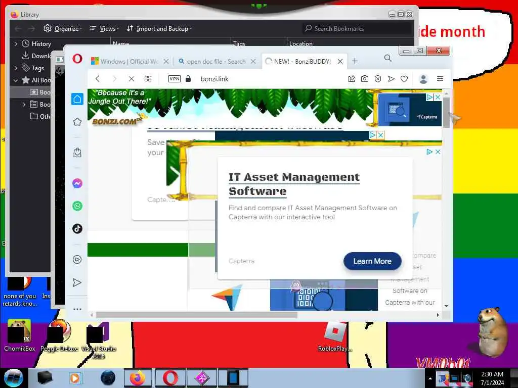Close the BonziBUDDY tab

340,61
